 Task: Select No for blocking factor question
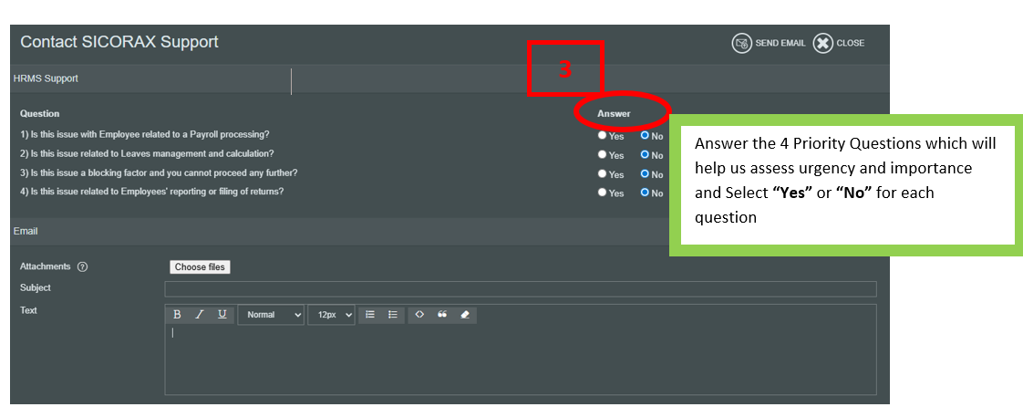click(645, 173)
